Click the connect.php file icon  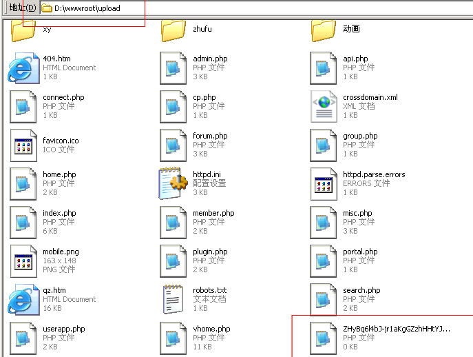(x=23, y=107)
